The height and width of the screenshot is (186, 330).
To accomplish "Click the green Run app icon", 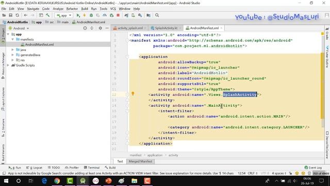I will coord(78,15).
